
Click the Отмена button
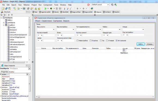[150, 44]
